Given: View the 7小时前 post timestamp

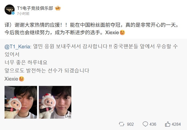Looking at the screenshot, I should tap(23, 14).
